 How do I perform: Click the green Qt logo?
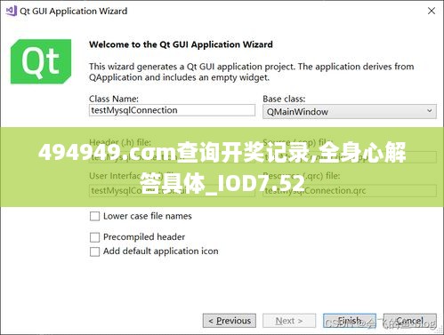pos(41,61)
